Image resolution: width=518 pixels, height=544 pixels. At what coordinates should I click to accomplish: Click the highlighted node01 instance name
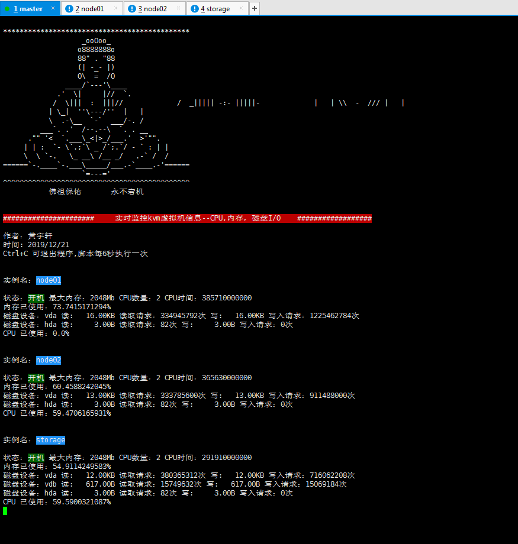tap(48, 280)
